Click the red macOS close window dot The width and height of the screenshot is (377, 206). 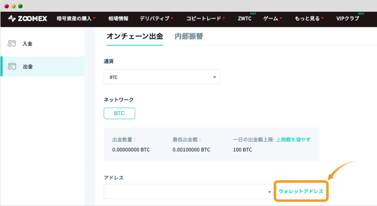pos(6,6)
